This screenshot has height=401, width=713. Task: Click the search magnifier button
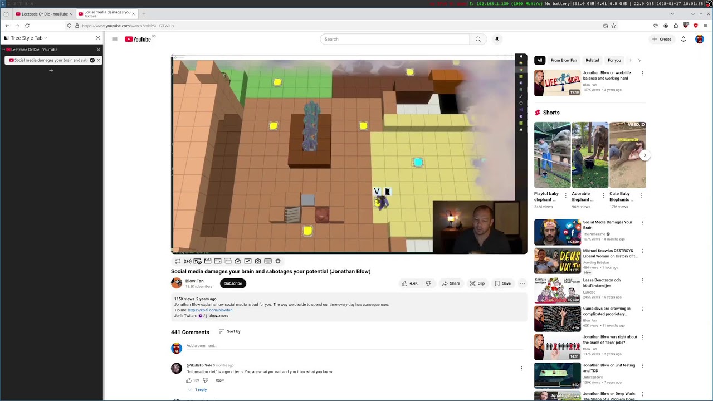click(x=478, y=39)
